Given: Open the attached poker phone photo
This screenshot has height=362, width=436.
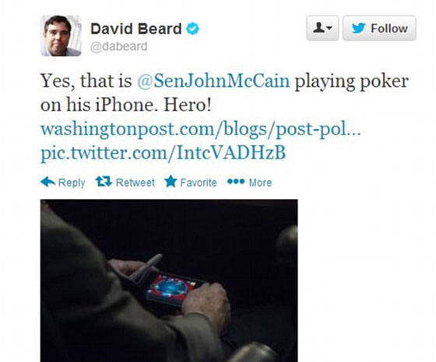Looking at the screenshot, I should [x=169, y=280].
